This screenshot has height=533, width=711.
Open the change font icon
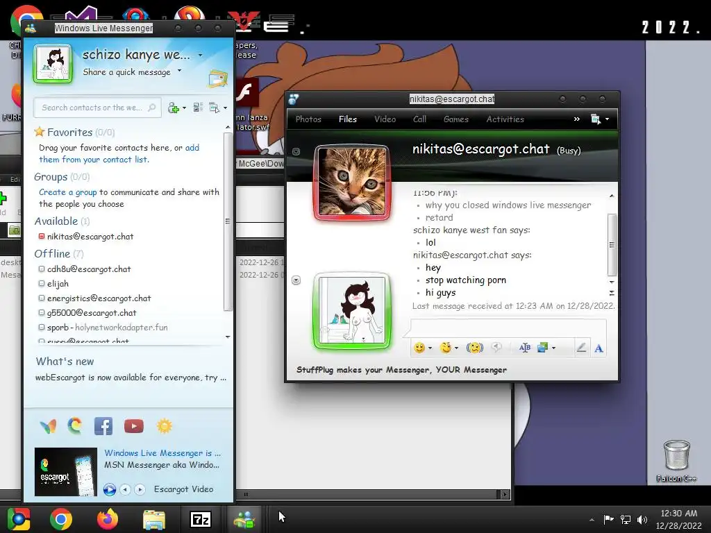[x=525, y=348]
